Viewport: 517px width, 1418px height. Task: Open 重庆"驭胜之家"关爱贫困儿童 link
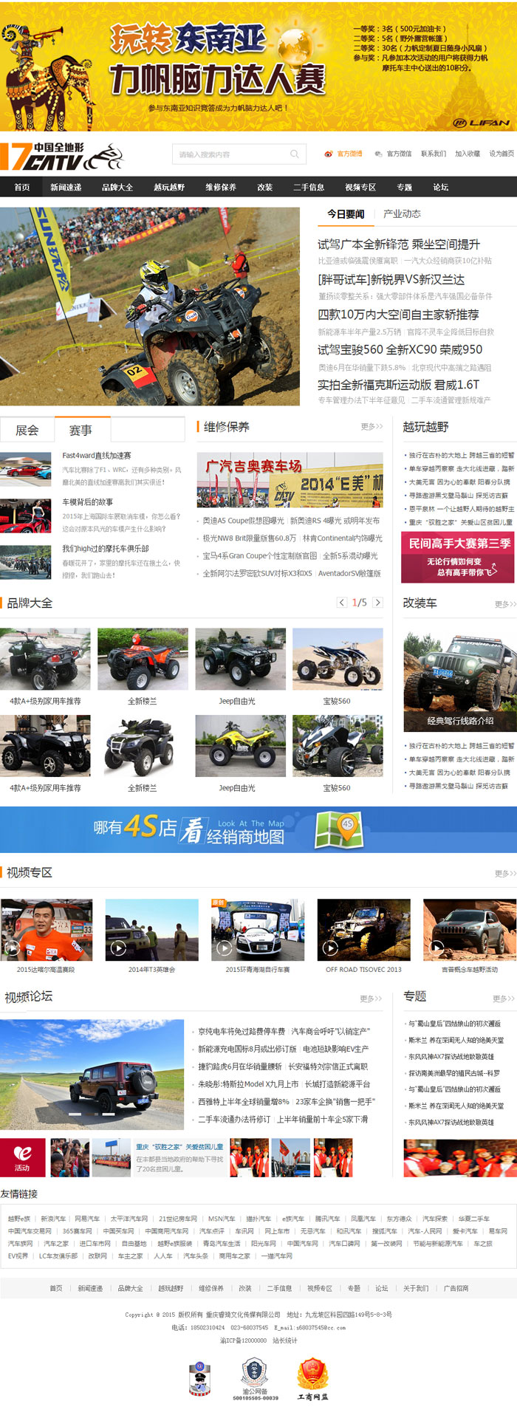coord(179,1147)
